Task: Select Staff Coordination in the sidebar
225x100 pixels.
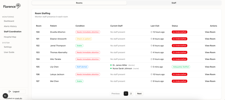Action: (13, 32)
